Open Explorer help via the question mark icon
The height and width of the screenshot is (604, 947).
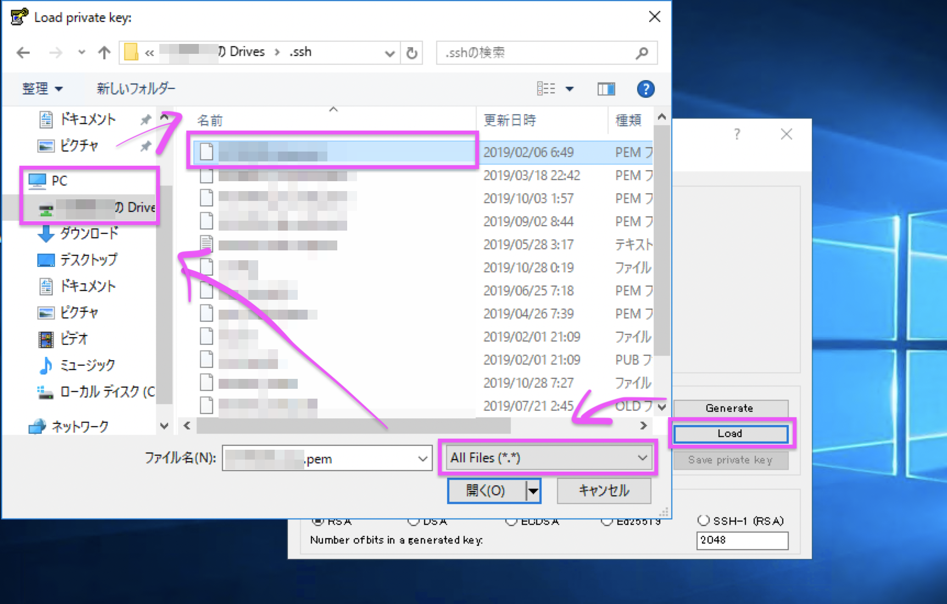click(646, 88)
